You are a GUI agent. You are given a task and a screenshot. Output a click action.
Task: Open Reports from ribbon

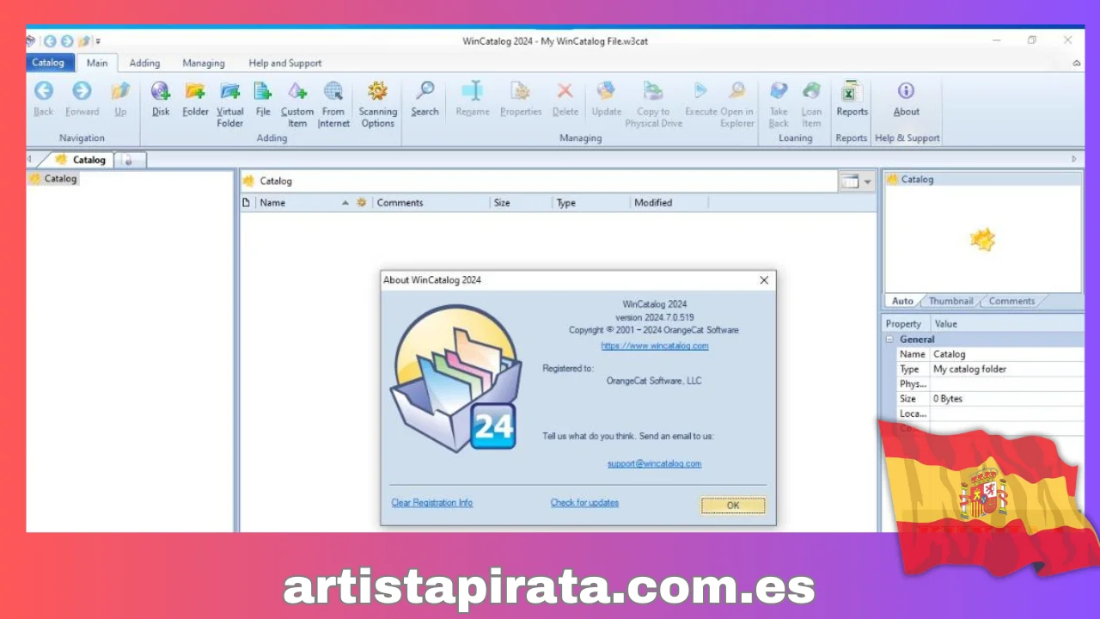tap(852, 99)
